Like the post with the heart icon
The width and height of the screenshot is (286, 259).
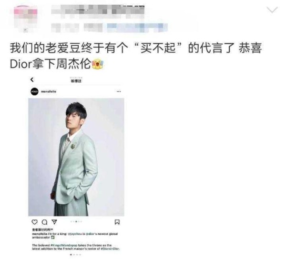pyautogui.click(x=34, y=222)
